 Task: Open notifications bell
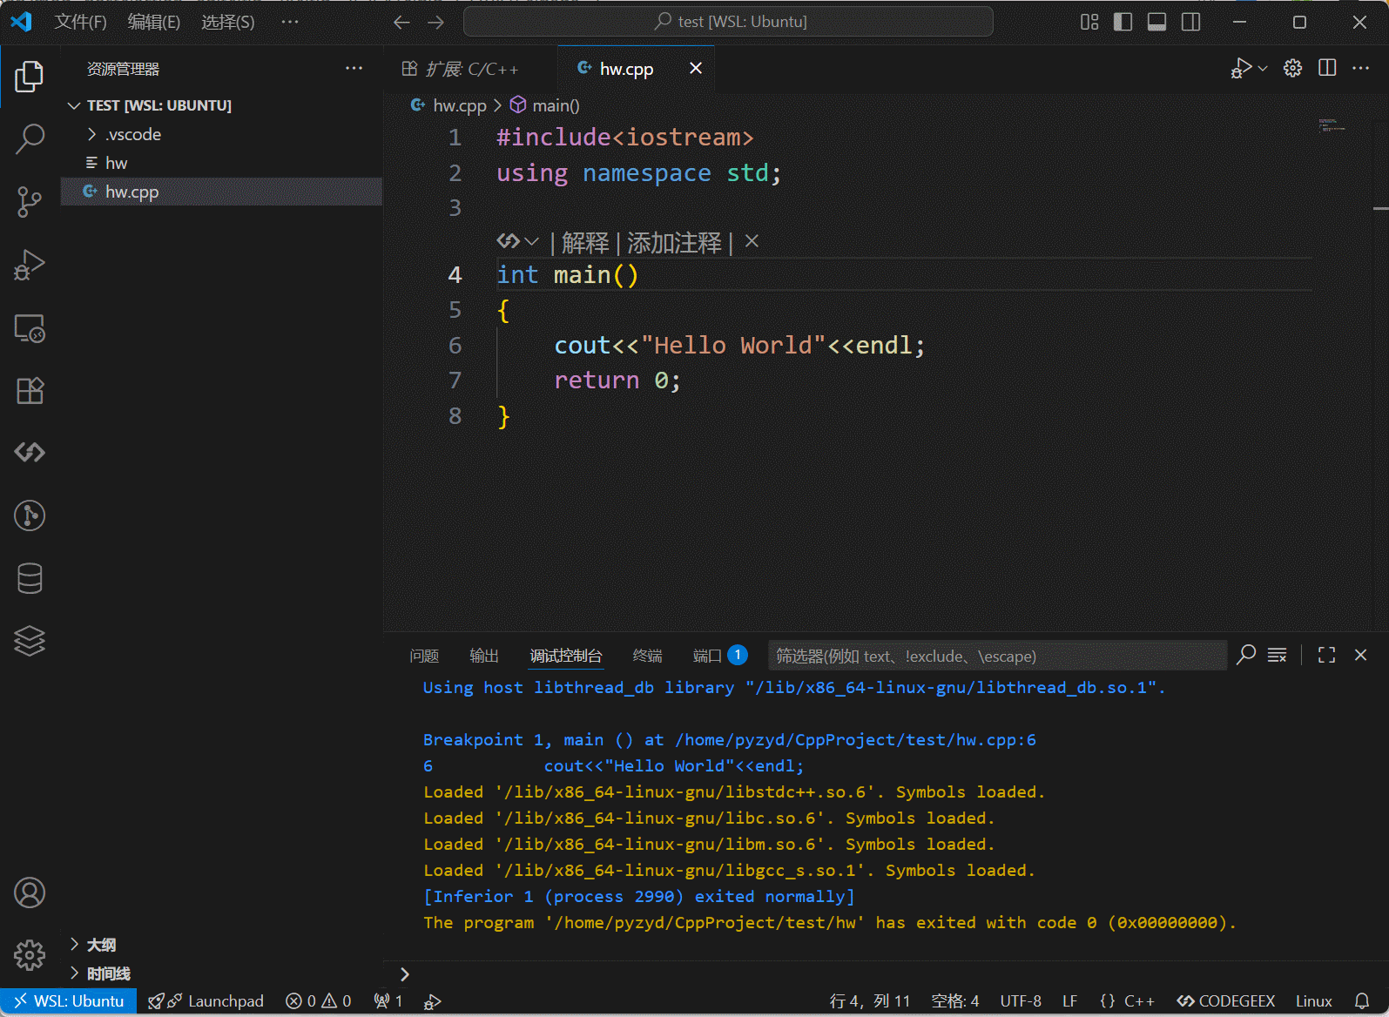pos(1362,1001)
